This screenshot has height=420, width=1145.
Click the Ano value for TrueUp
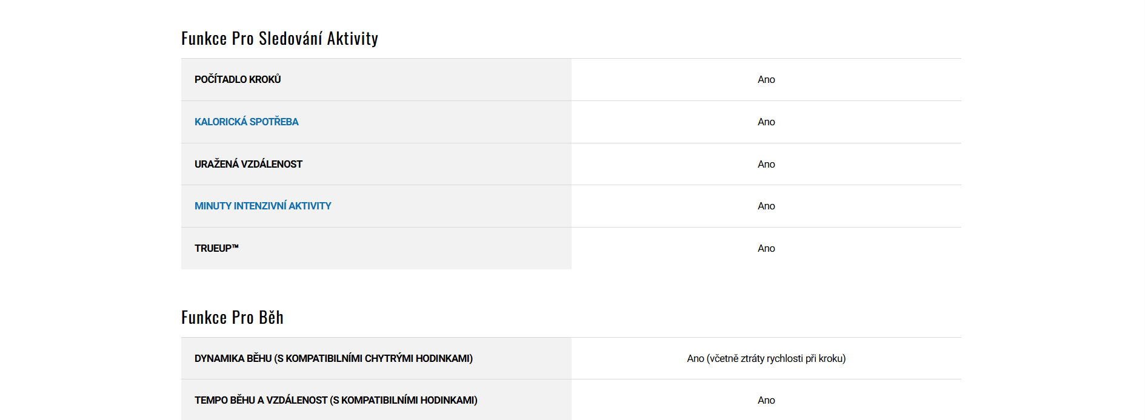pos(766,248)
